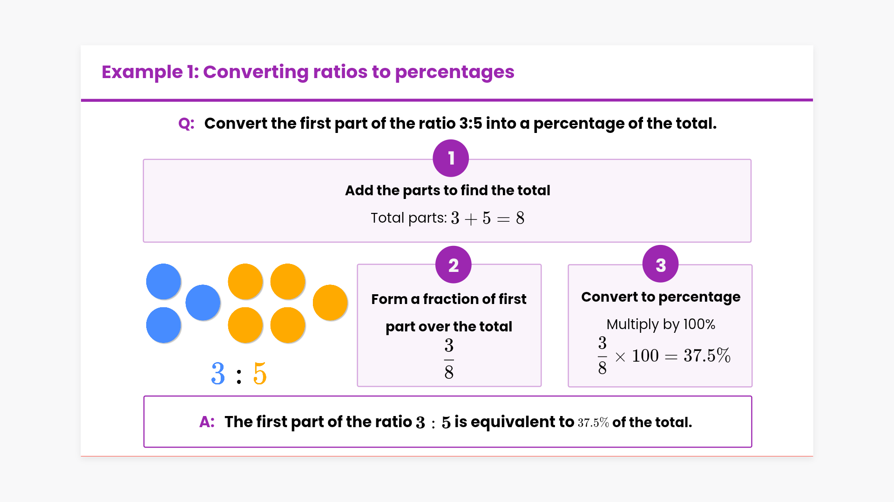This screenshot has height=502, width=894.
Task: Click the "Add the parts to find the total" heading
Action: click(447, 191)
